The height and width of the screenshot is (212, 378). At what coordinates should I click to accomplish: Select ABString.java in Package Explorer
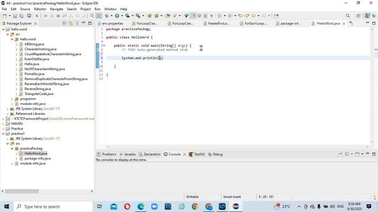34,44
